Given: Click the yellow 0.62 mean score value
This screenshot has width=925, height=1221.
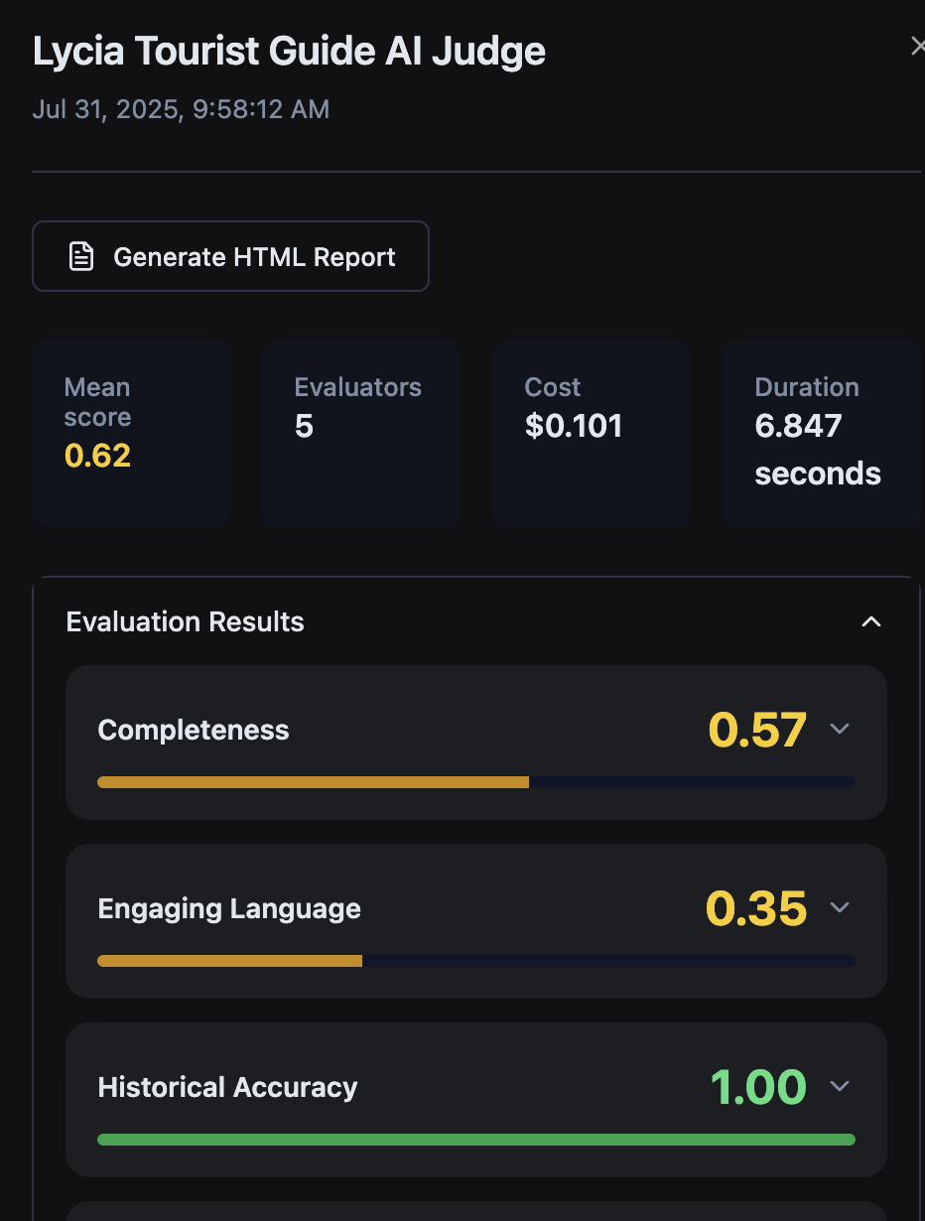Looking at the screenshot, I should (x=97, y=456).
